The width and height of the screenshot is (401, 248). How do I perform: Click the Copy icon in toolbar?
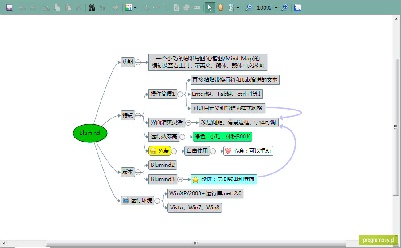pyautogui.click(x=57, y=8)
